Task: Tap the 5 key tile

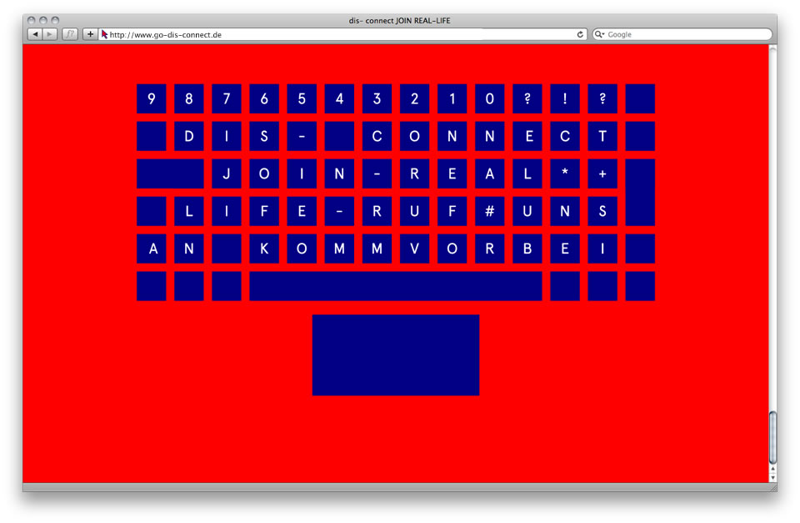Action: pos(302,98)
